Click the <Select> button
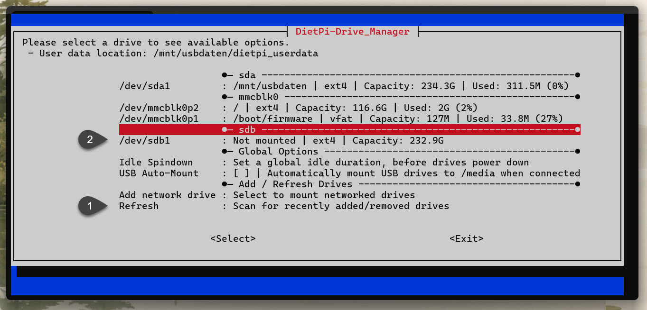The image size is (647, 310). pos(233,238)
